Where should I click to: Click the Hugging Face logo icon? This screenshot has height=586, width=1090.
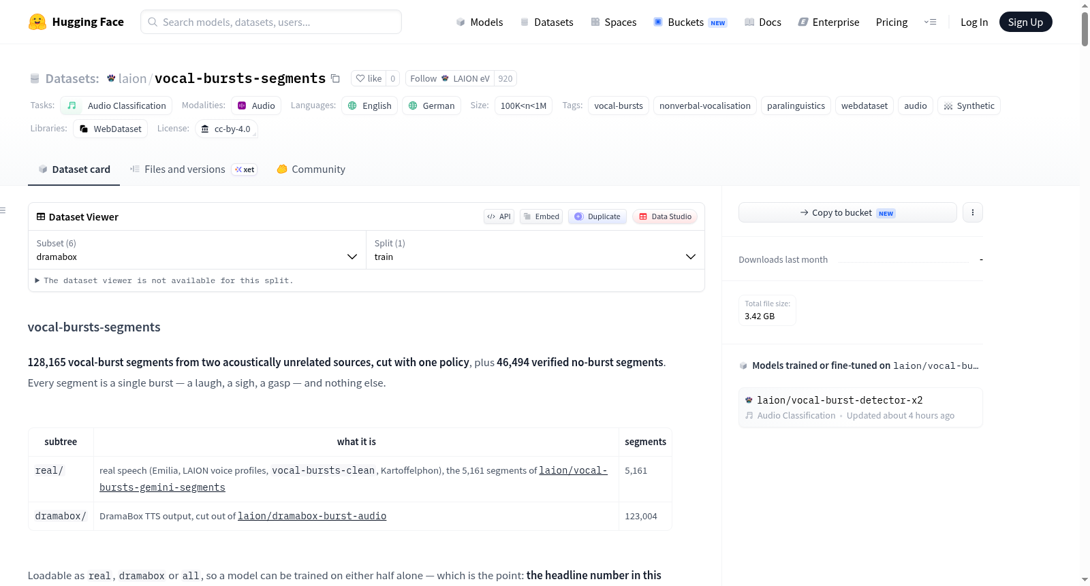(37, 22)
